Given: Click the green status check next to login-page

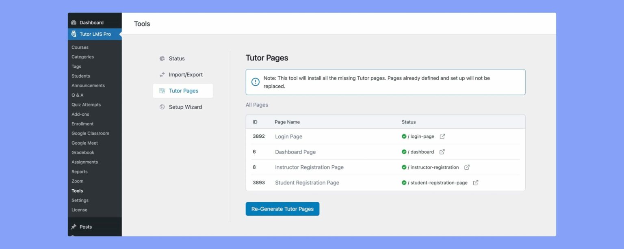Looking at the screenshot, I should coord(404,136).
